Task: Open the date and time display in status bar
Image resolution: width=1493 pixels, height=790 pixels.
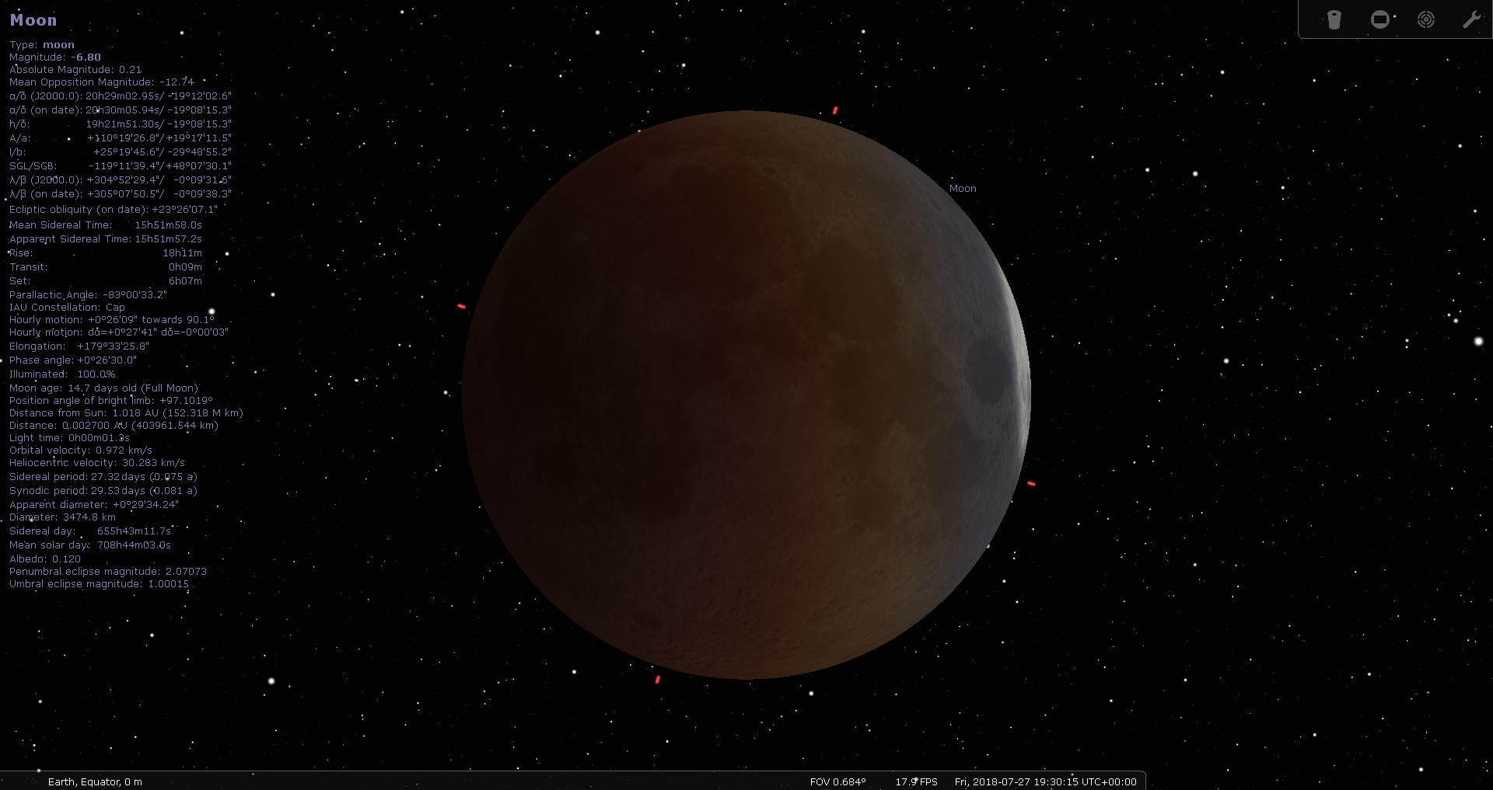Action: [1045, 781]
